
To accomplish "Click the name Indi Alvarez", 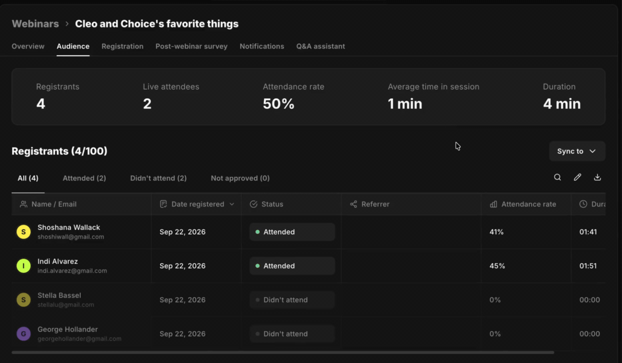I will 58,261.
